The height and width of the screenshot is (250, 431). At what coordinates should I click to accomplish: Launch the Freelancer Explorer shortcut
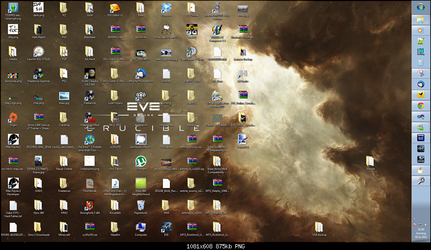pos(39,75)
